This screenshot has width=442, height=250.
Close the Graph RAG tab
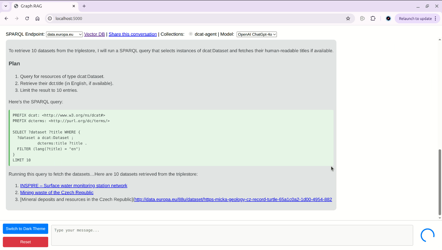tap(74, 6)
